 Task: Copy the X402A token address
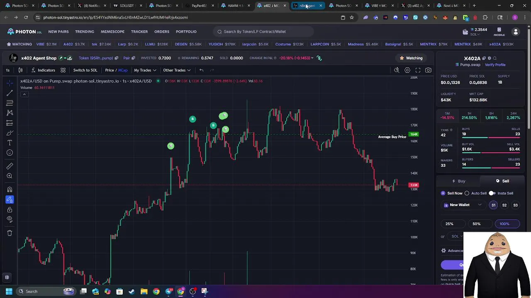pyautogui.click(x=484, y=58)
